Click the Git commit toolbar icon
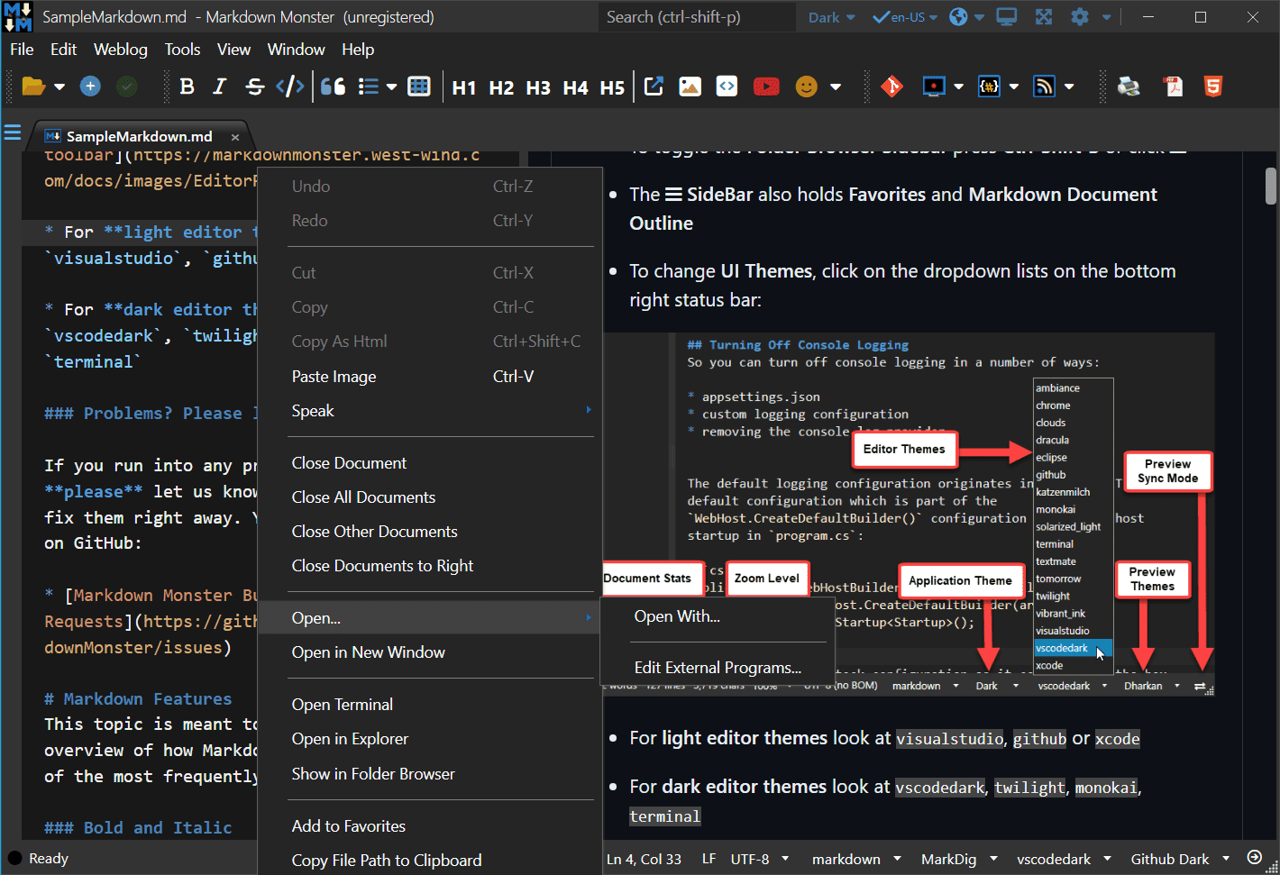This screenshot has height=875, width=1280. point(891,87)
